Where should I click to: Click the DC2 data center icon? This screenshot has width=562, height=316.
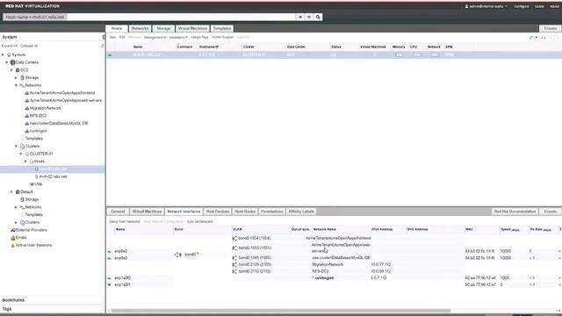18,70
